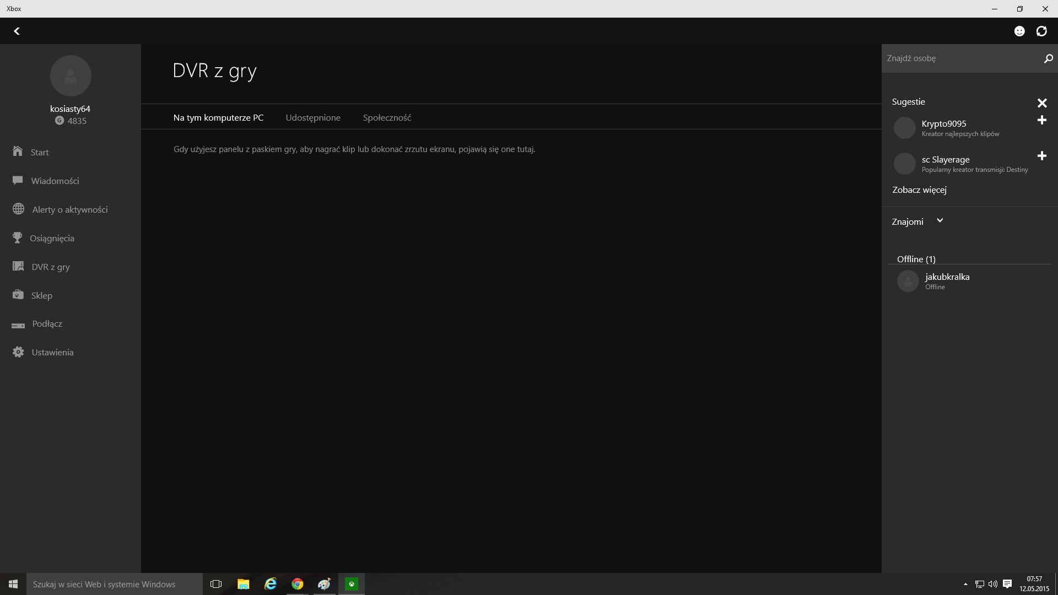Image resolution: width=1058 pixels, height=595 pixels.
Task: Click the kosiasty64 username
Action: coord(70,109)
